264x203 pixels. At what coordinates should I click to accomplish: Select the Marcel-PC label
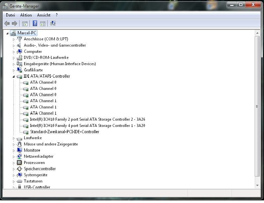point(27,33)
